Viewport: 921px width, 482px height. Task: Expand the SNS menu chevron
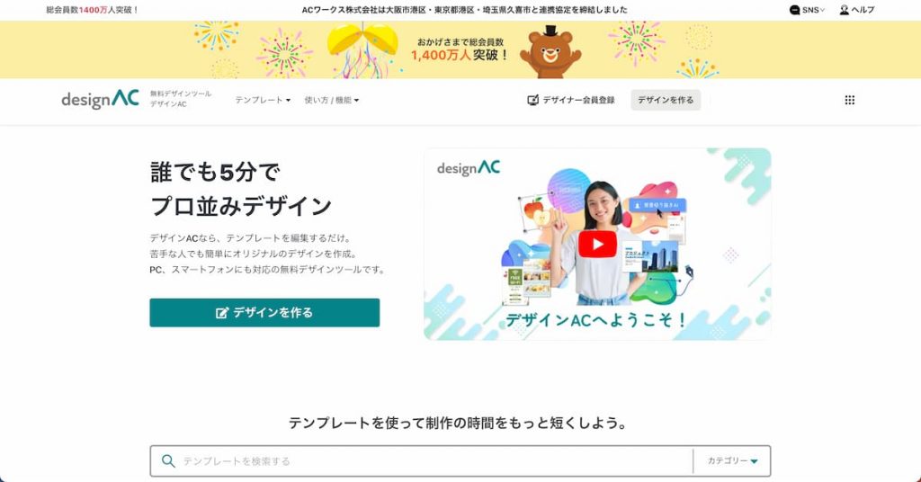tap(822, 10)
